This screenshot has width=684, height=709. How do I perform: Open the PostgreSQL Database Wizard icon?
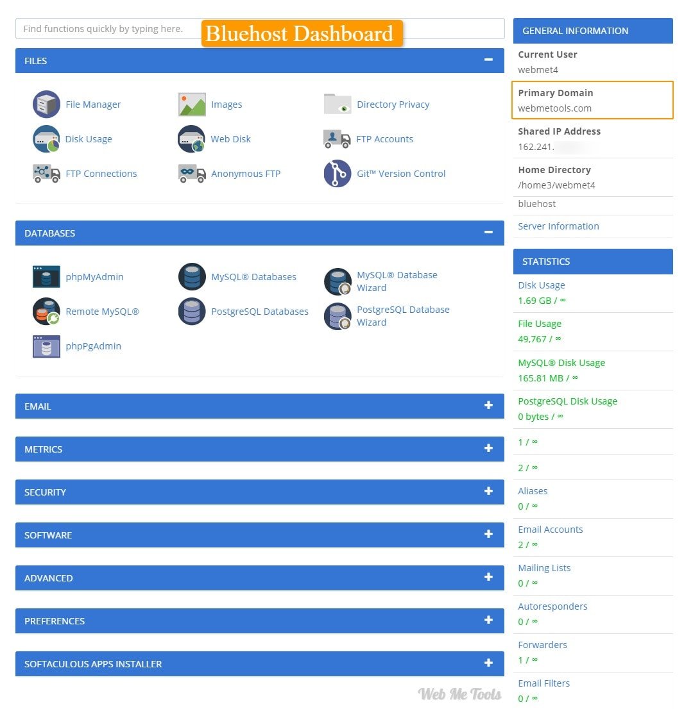338,316
